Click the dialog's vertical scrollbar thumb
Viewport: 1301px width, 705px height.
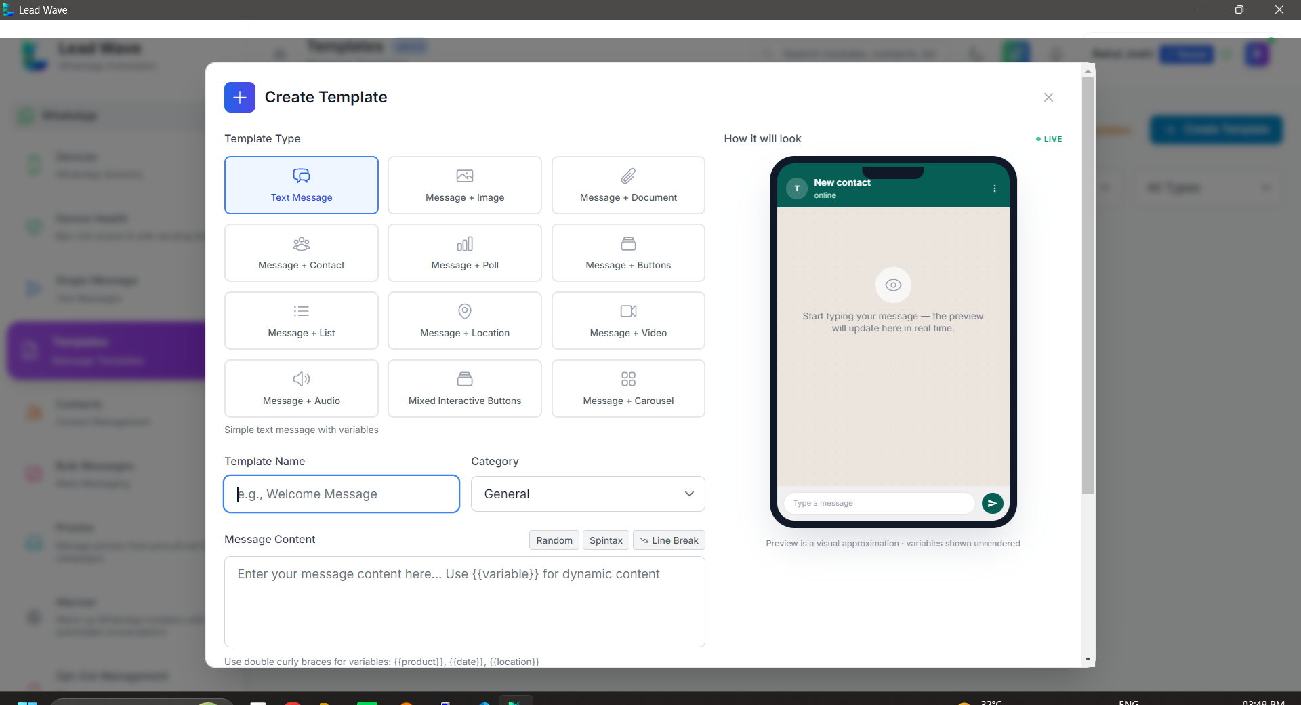1088,285
